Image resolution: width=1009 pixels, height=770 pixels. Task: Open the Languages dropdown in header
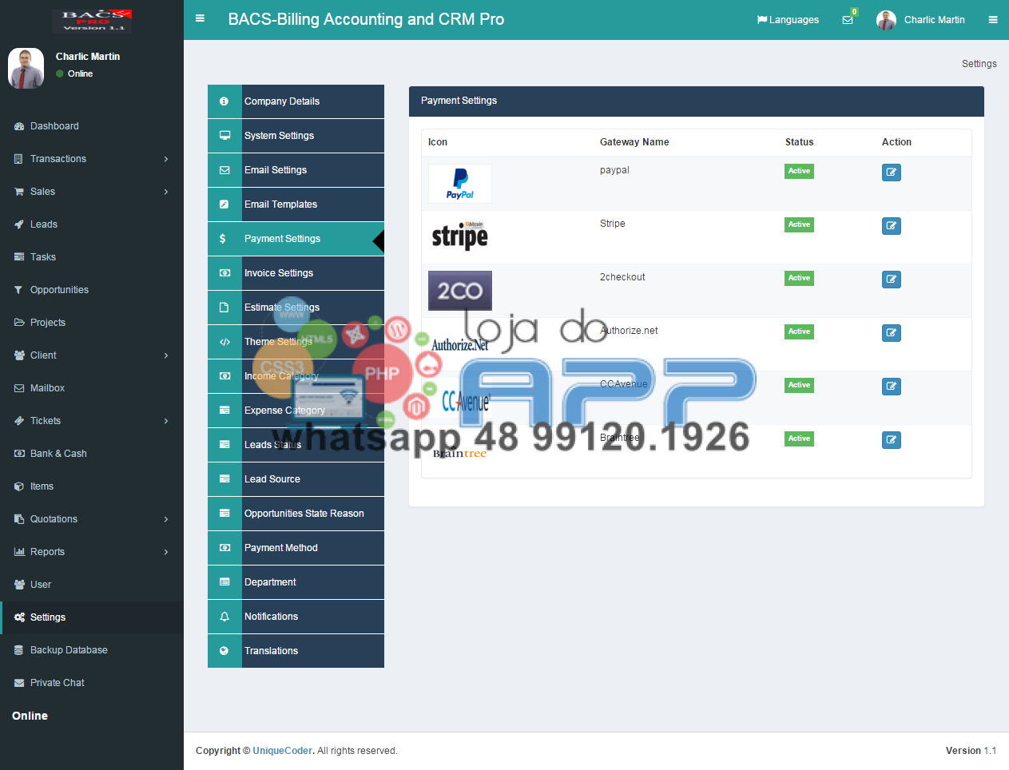tap(788, 20)
